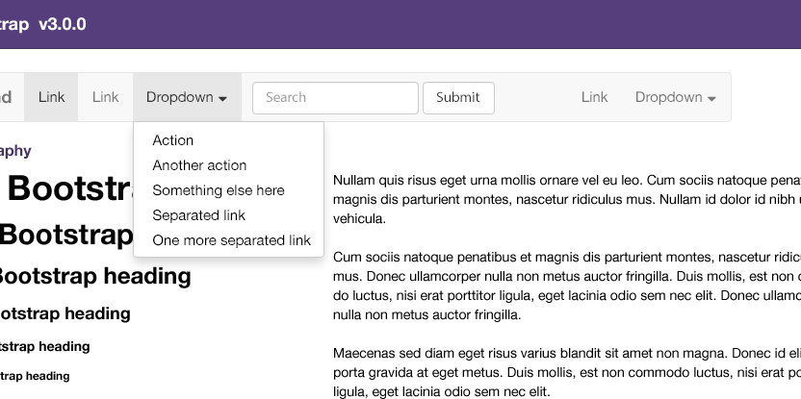Click the Submit button
Viewport: 801px width, 399px height.
(458, 97)
